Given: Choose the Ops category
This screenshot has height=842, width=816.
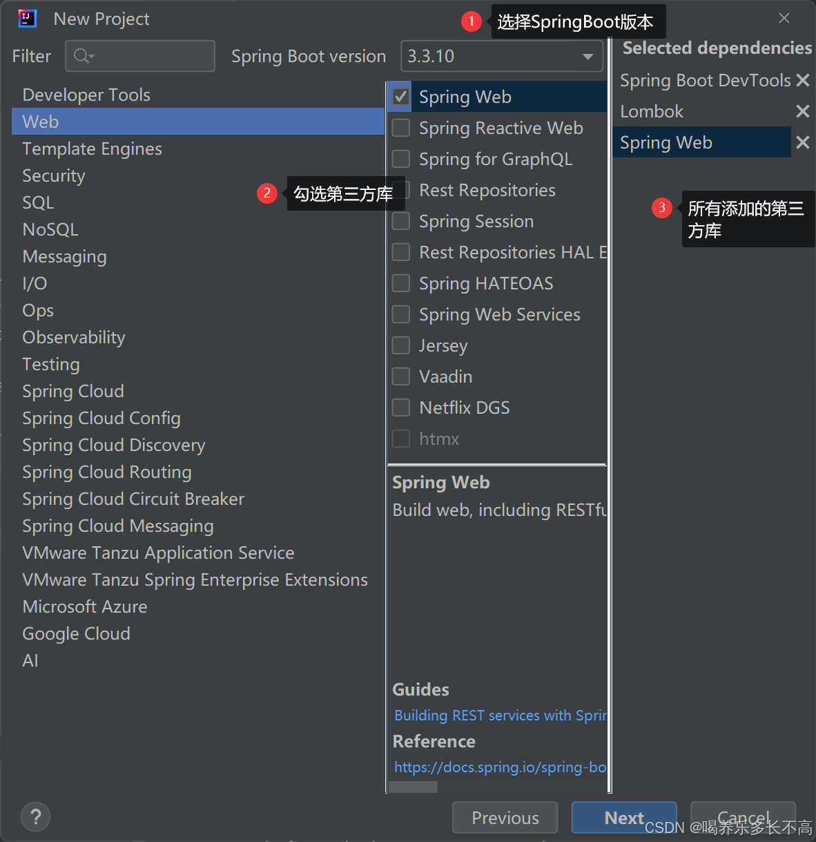Looking at the screenshot, I should point(198,310).
